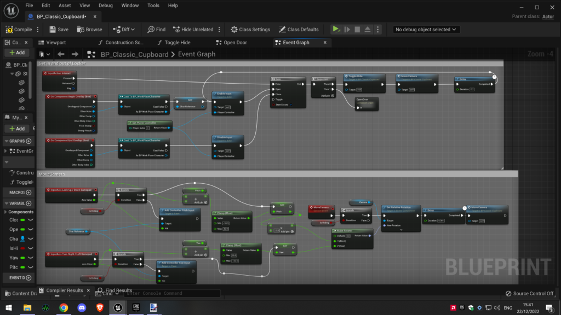Collapse the VARIABLES section
This screenshot has width=561, height=315.
7,203
